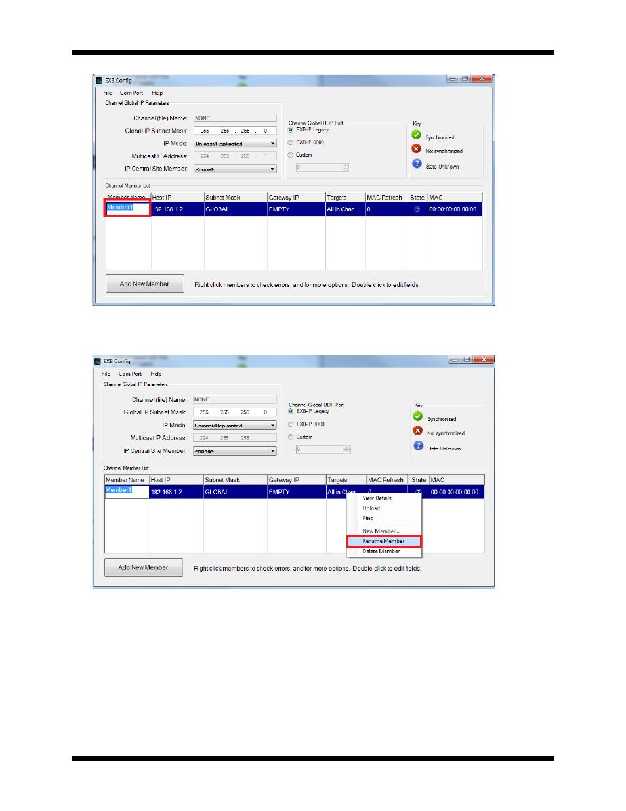Click EMPTY gateway cell in upper window
Image resolution: width=626 pixels, height=811 pixels.
click(x=297, y=209)
